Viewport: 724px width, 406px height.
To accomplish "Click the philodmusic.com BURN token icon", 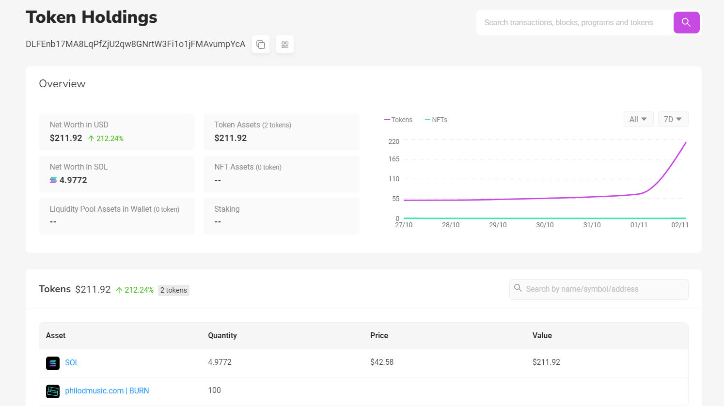I will [53, 391].
